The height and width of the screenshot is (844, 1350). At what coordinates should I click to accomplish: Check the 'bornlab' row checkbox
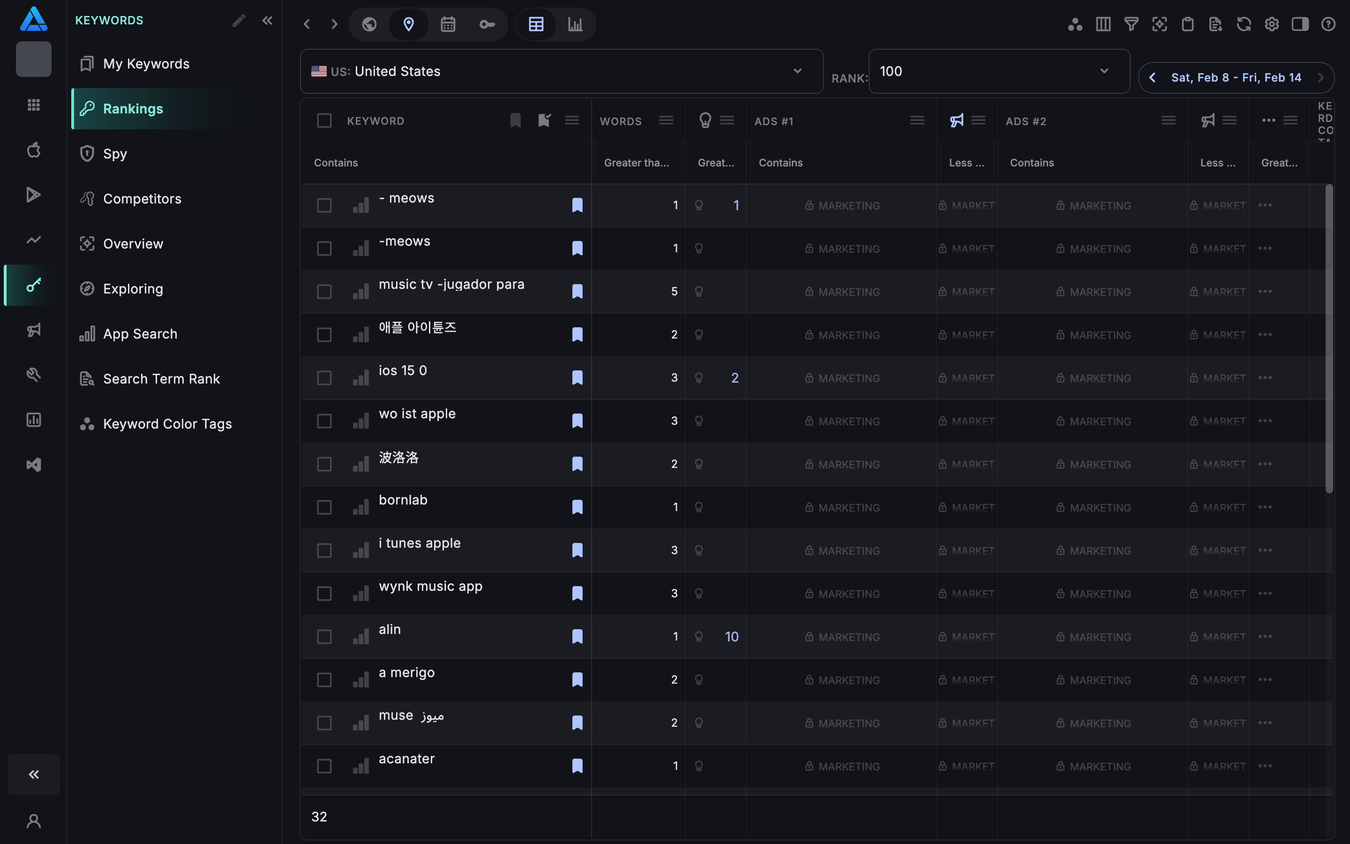(x=324, y=507)
